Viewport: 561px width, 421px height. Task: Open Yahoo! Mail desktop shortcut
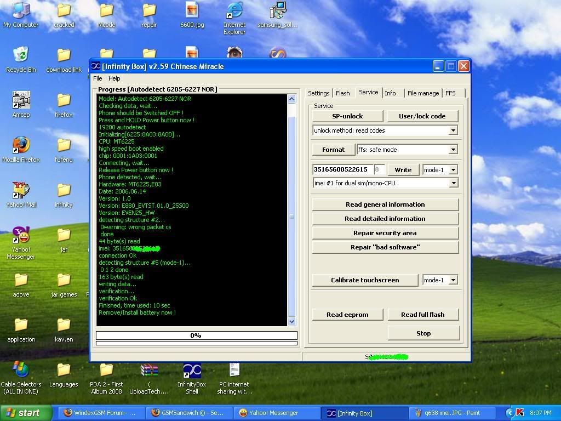click(21, 195)
